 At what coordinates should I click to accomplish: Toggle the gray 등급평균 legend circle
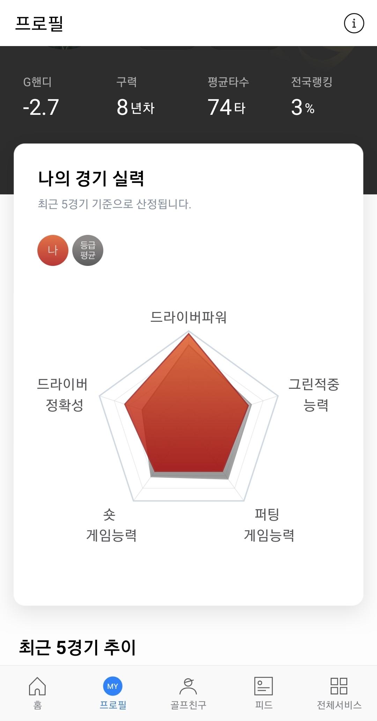88,250
